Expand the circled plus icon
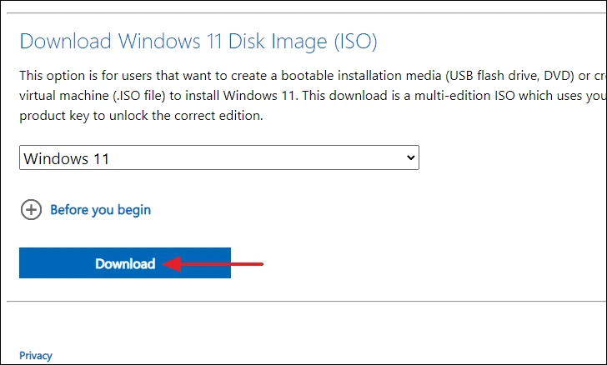Screen dimensions: 607x365 coord(31,210)
